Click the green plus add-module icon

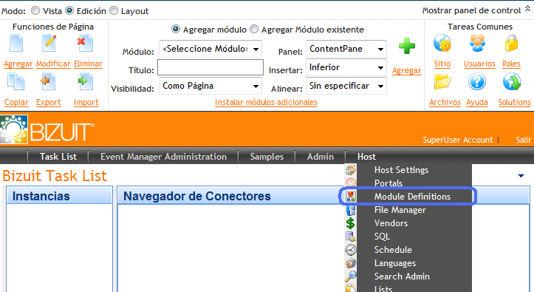coord(407,46)
